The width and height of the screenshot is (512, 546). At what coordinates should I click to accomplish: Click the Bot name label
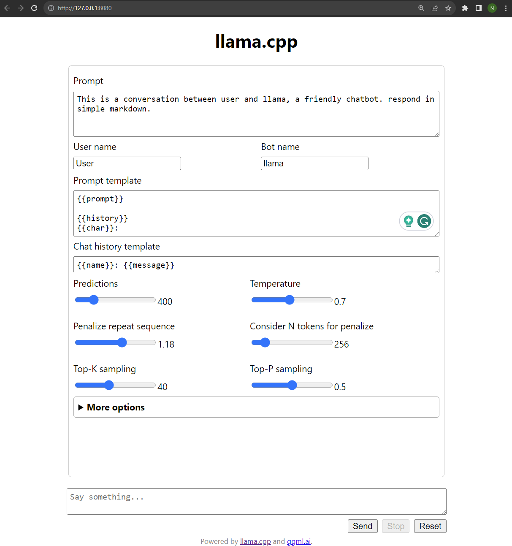(x=280, y=147)
